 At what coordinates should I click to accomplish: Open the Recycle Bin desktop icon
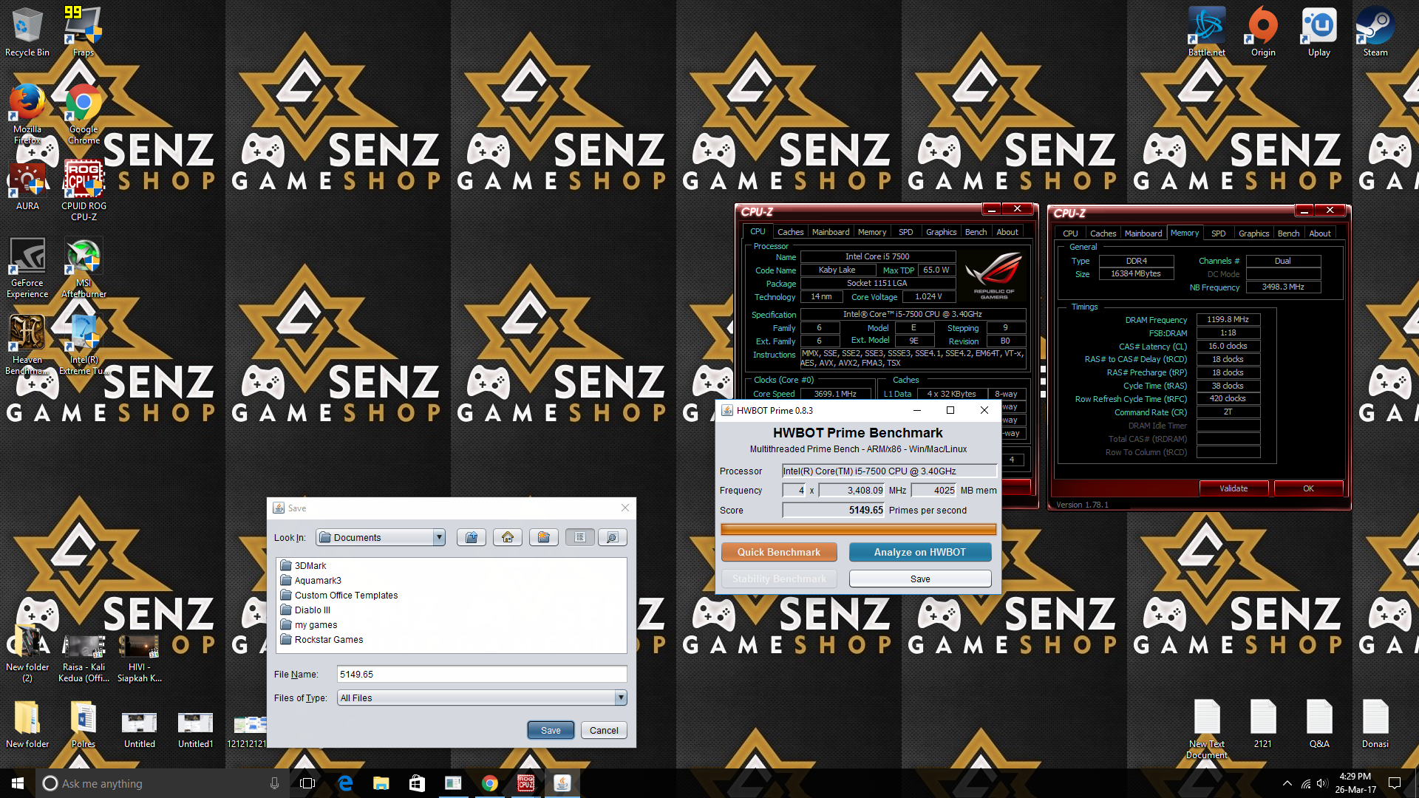pos(27,32)
